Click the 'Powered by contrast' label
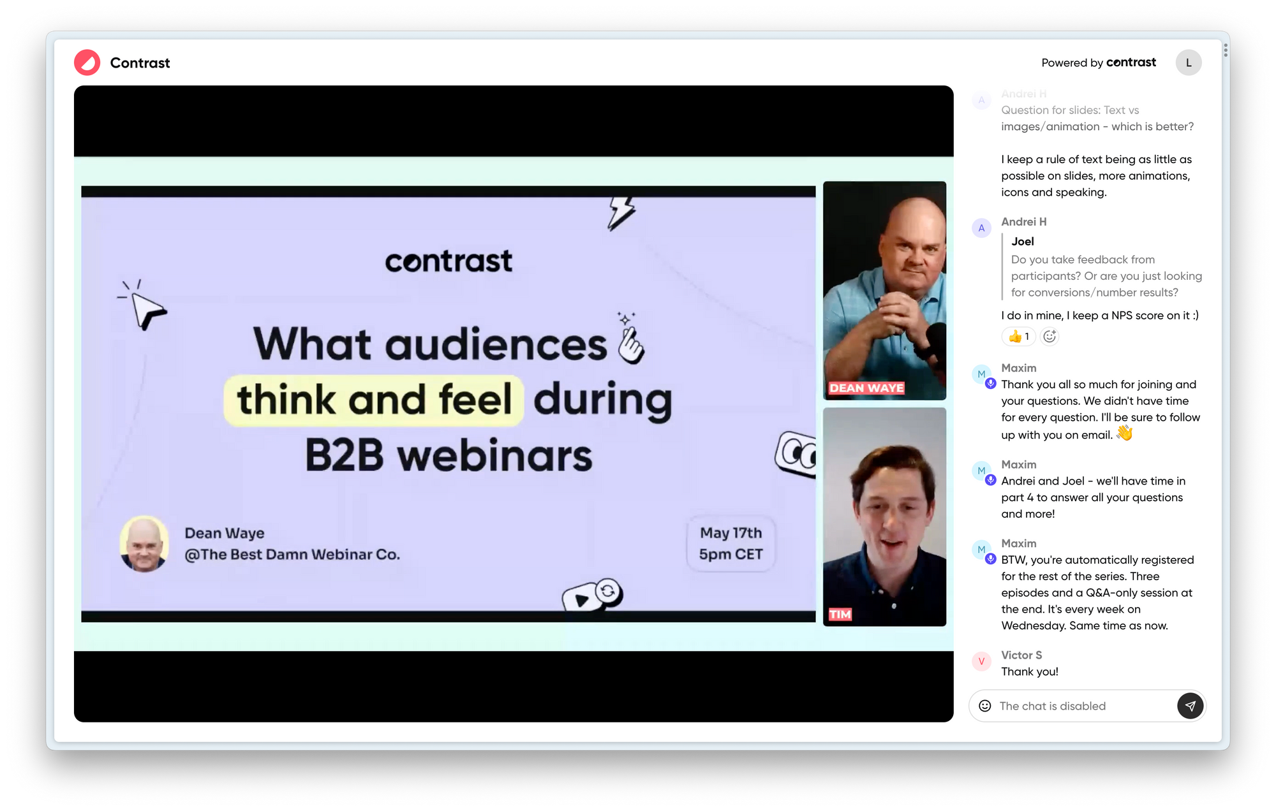 (1099, 62)
